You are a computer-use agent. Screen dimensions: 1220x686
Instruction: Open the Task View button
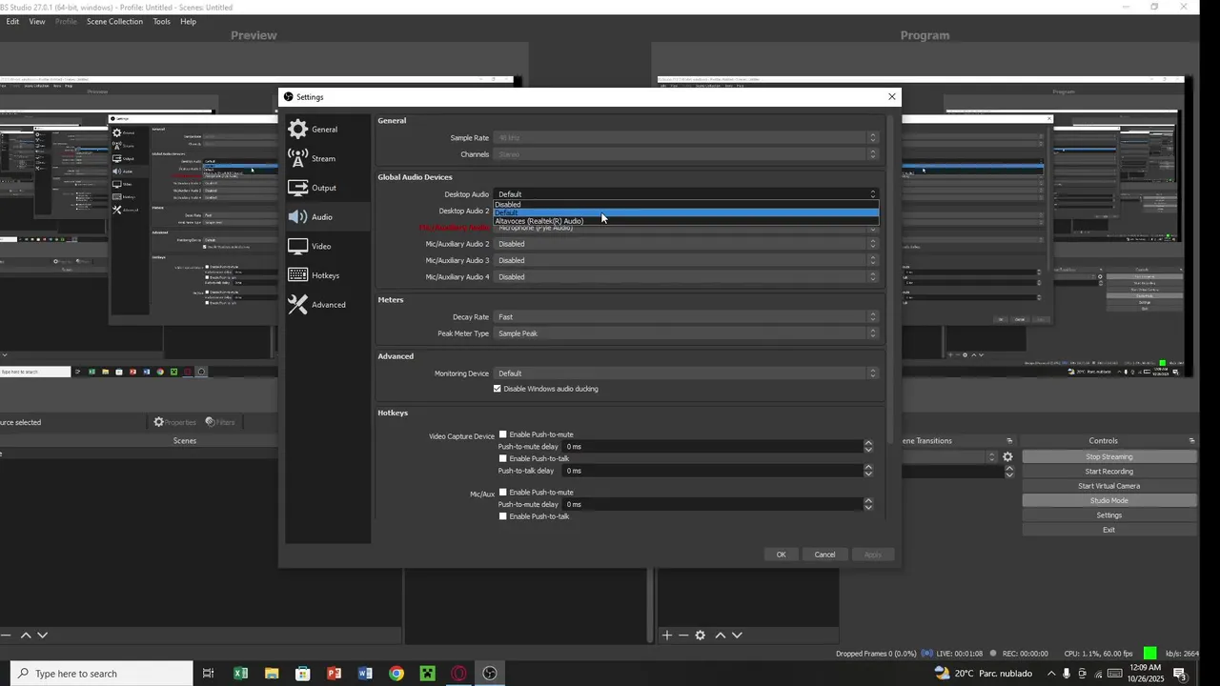208,674
